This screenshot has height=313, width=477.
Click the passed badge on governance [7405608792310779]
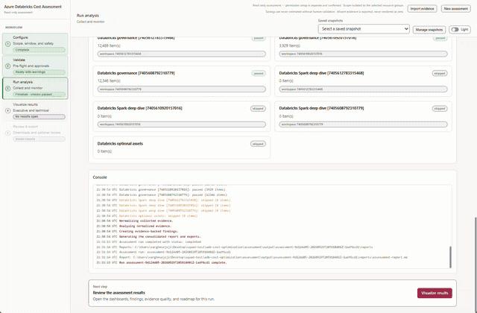click(x=259, y=73)
